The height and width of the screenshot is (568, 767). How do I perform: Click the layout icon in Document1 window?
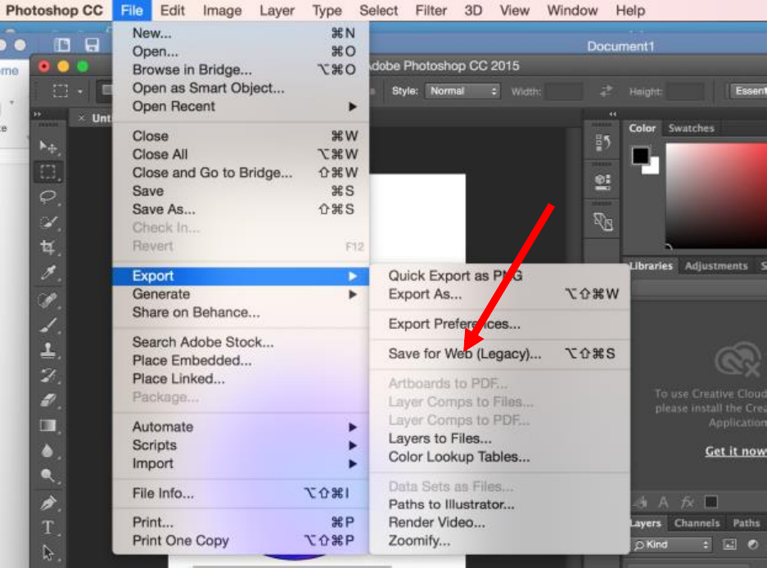coord(62,45)
